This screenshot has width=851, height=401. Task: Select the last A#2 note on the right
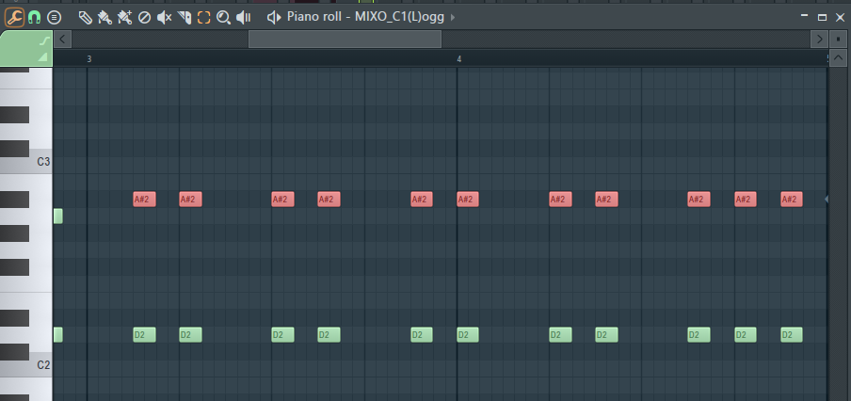point(792,200)
